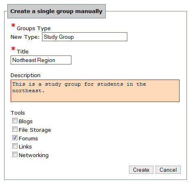Click the Create a single group manually heading
Image resolution: width=191 pixels, height=184 pixels.
point(56,11)
